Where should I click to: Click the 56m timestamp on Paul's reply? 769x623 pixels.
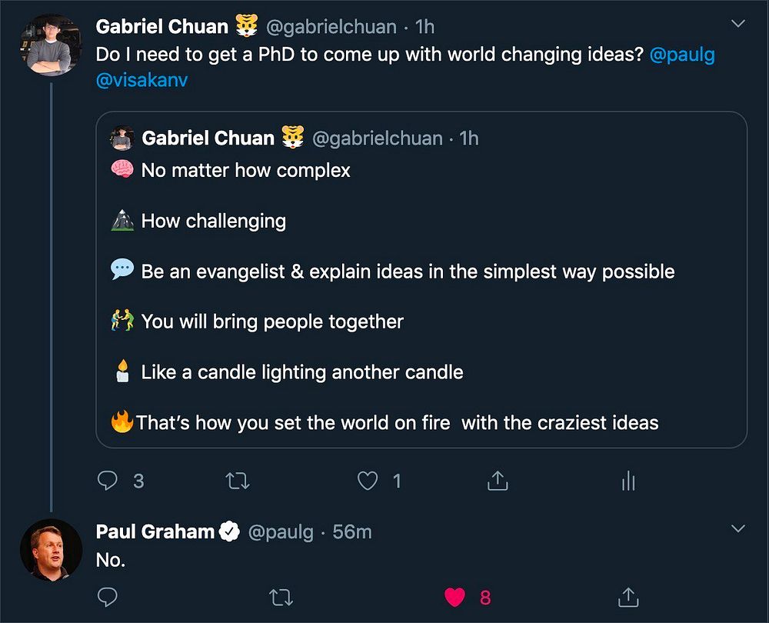pos(352,531)
